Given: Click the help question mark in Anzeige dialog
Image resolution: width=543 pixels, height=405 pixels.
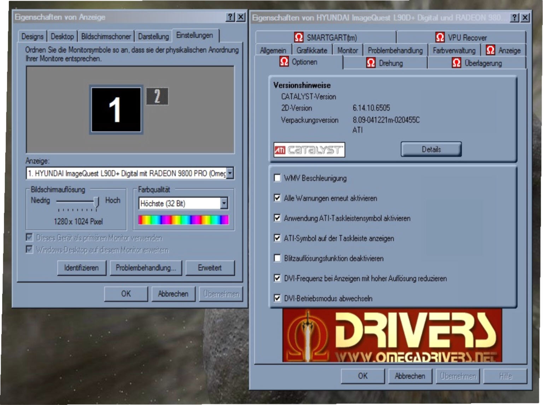Looking at the screenshot, I should pos(230,17).
